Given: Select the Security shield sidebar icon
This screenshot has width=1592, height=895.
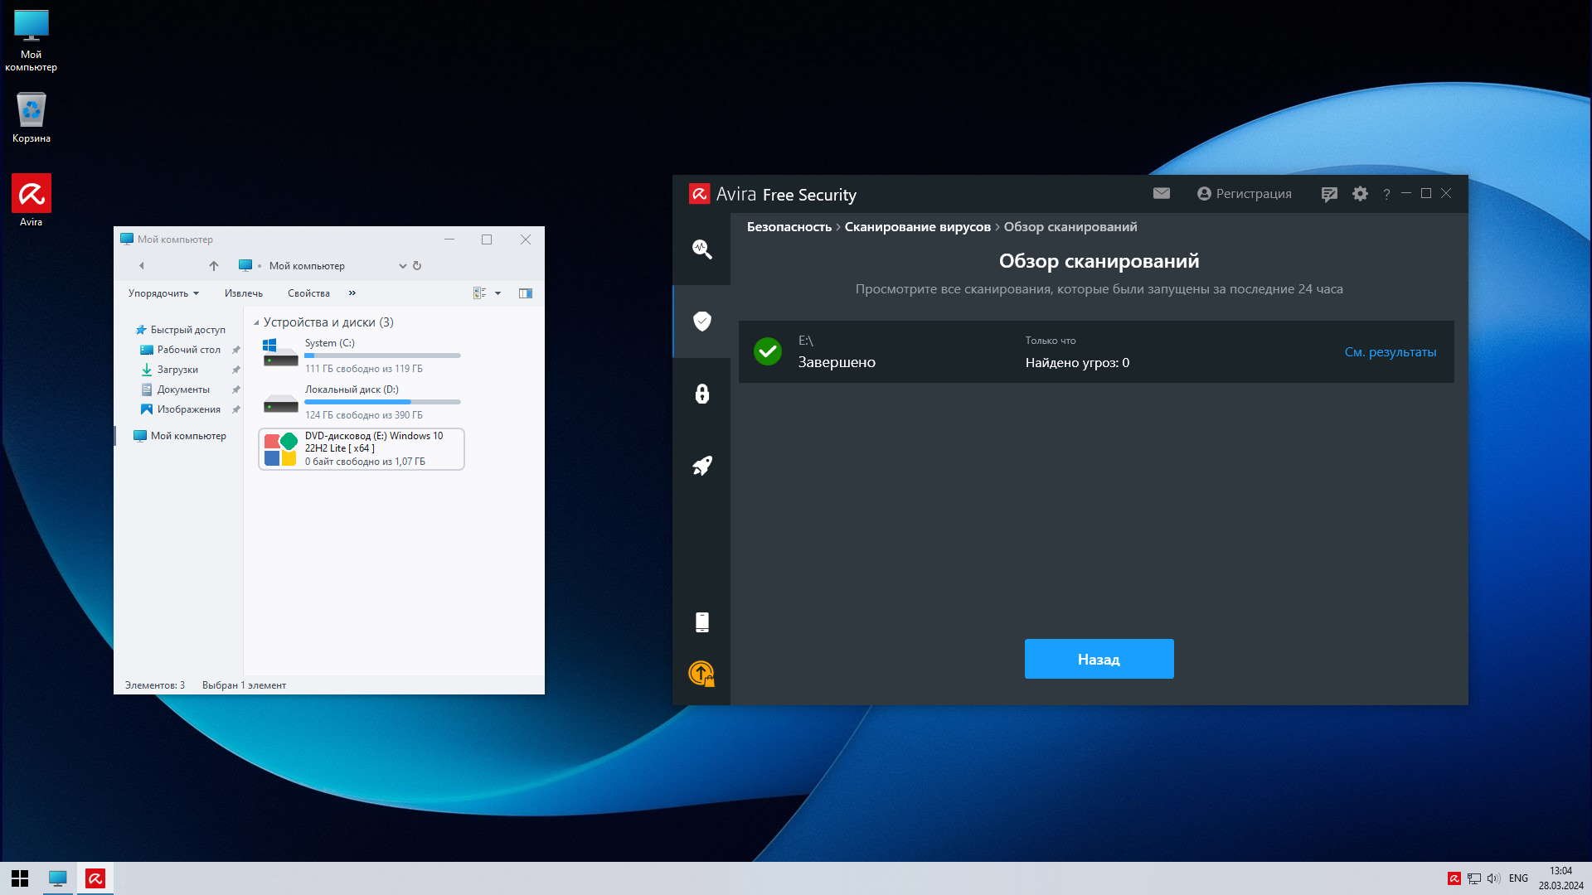Looking at the screenshot, I should tap(701, 321).
